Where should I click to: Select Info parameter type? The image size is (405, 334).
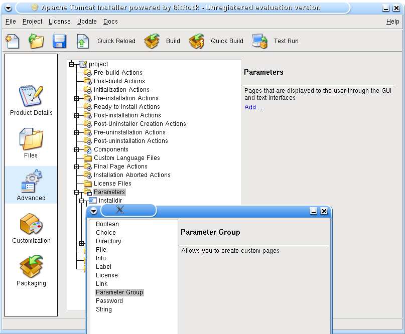[x=101, y=258]
